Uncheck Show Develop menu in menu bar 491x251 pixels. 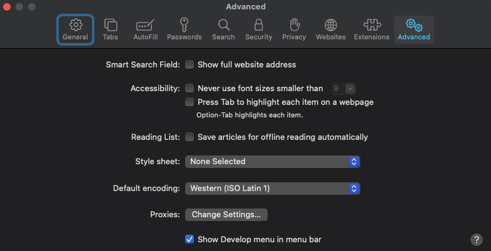coord(190,239)
